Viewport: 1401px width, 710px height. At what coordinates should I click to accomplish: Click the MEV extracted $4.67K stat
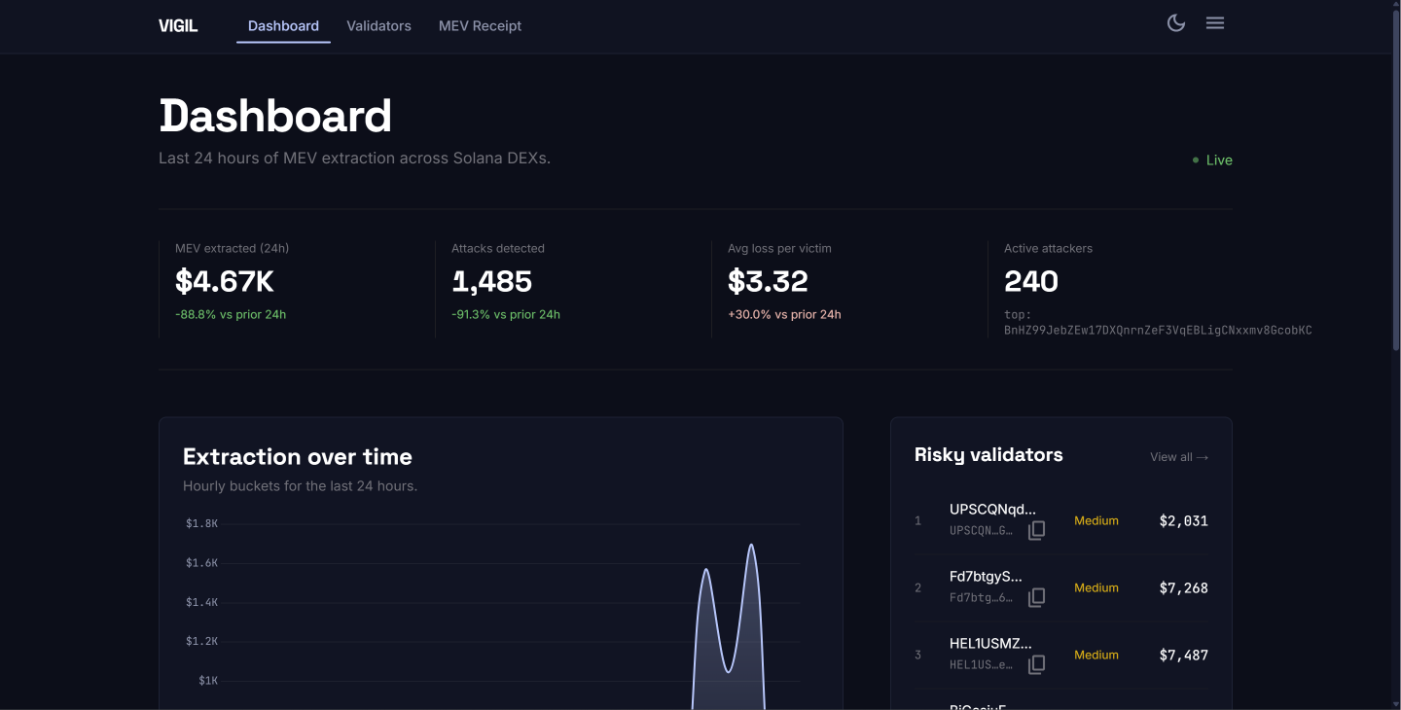pos(225,281)
